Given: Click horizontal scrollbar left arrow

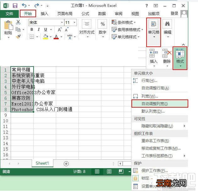Looking at the screenshot, I should [120, 164].
